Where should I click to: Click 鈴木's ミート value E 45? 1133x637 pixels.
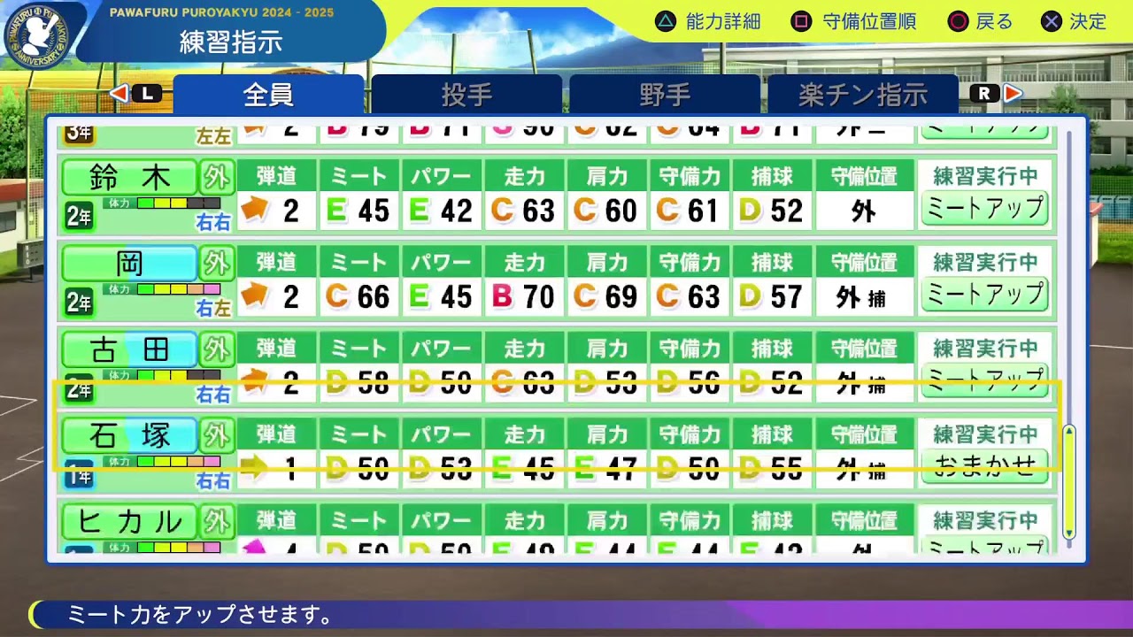[358, 211]
